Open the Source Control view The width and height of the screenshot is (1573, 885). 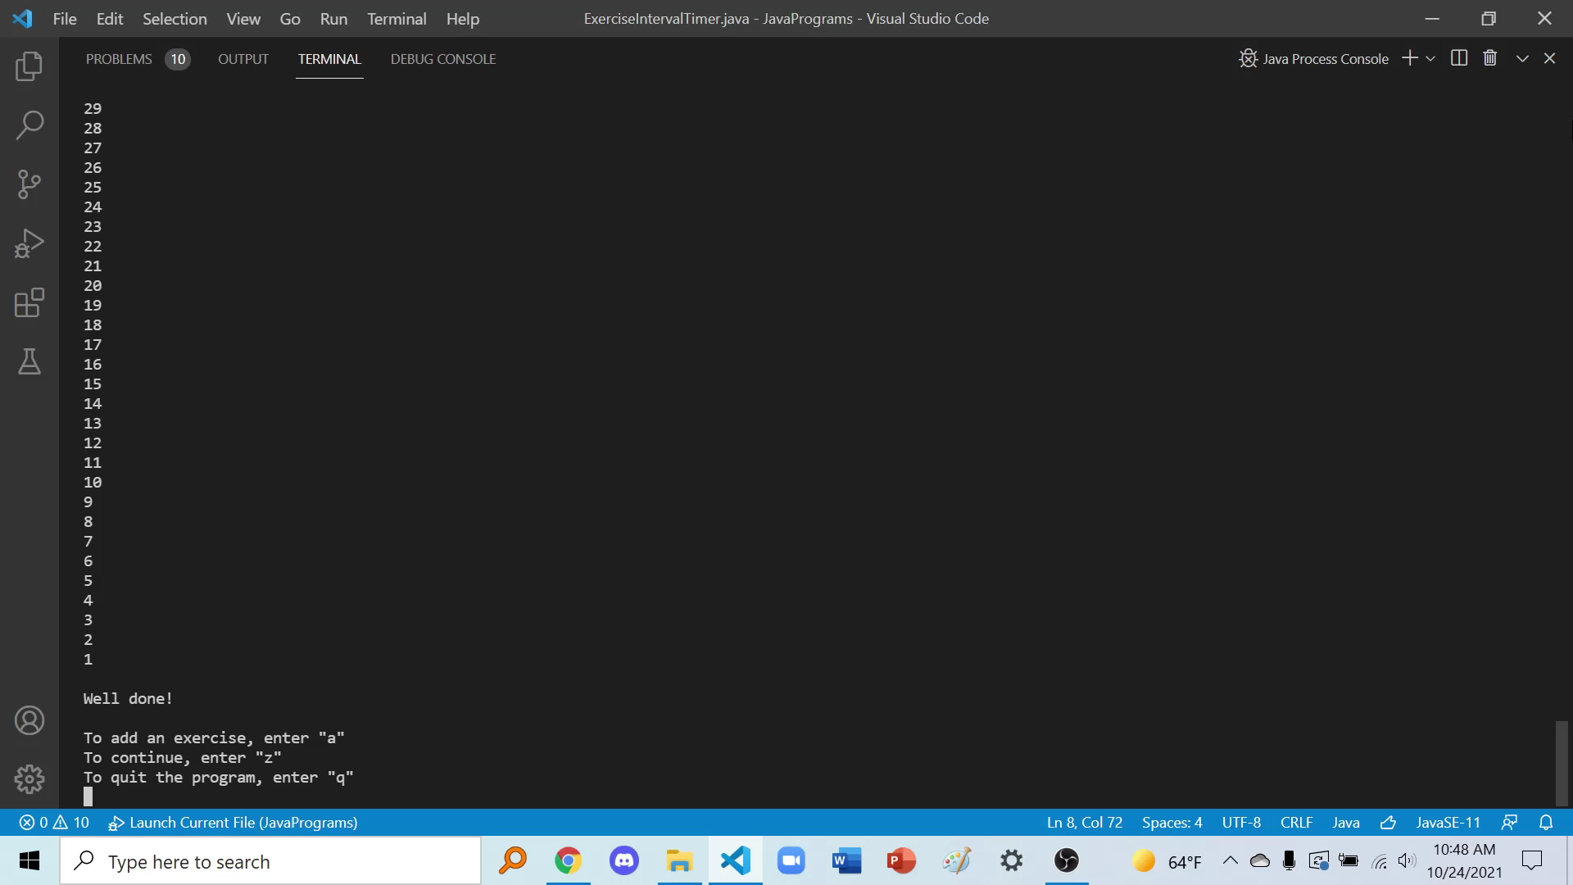point(29,184)
